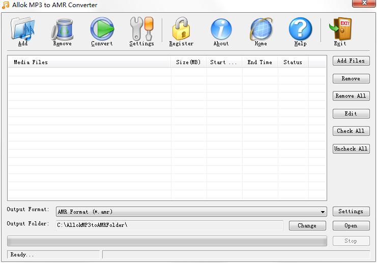Viewport: 377px width, 263px height.
Task: Click the Remove side button
Action: click(351, 79)
